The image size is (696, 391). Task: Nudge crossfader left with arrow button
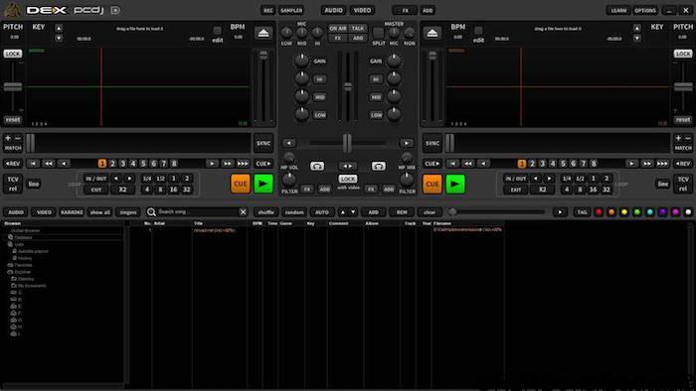pos(289,143)
